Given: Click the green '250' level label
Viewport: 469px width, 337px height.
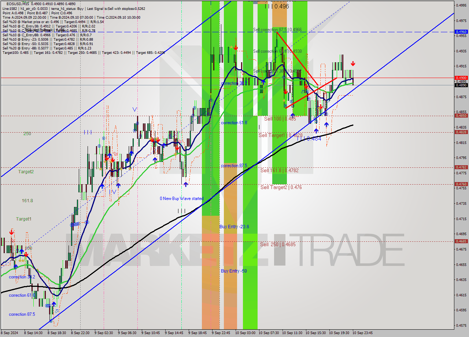Looking at the screenshot, I should click(x=27, y=134).
